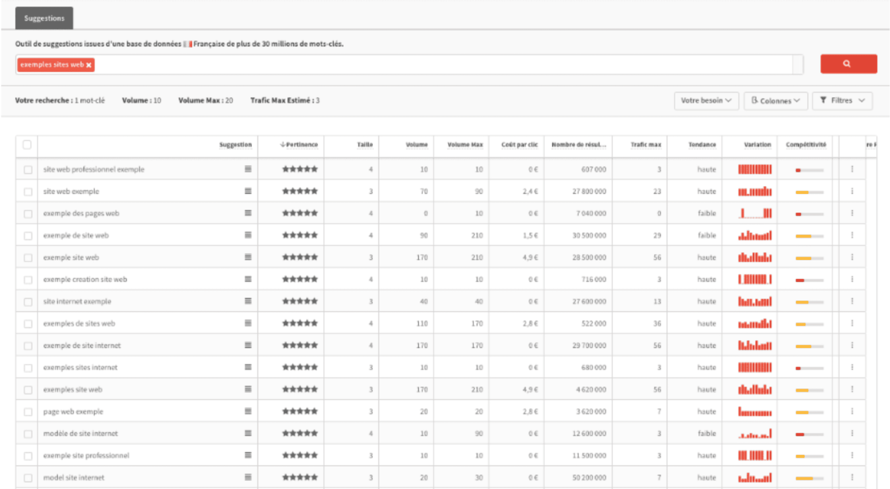Click the 'exemple de site internet' suggestion
890x489 pixels.
(82, 345)
